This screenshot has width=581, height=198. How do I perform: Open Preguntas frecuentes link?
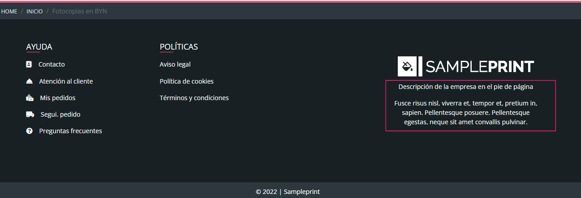pos(70,131)
